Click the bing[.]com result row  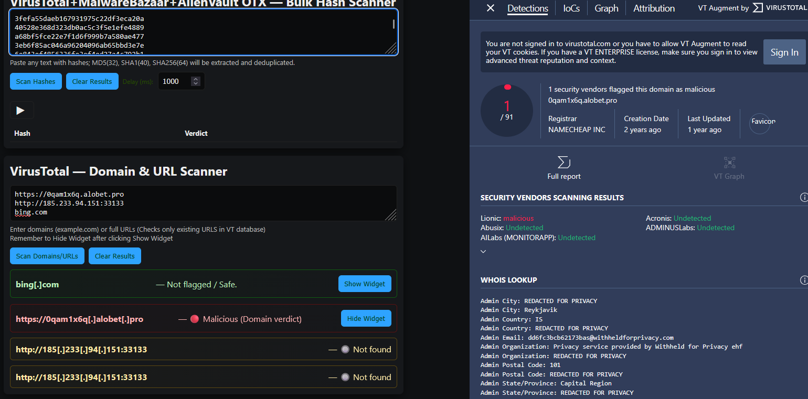point(204,284)
